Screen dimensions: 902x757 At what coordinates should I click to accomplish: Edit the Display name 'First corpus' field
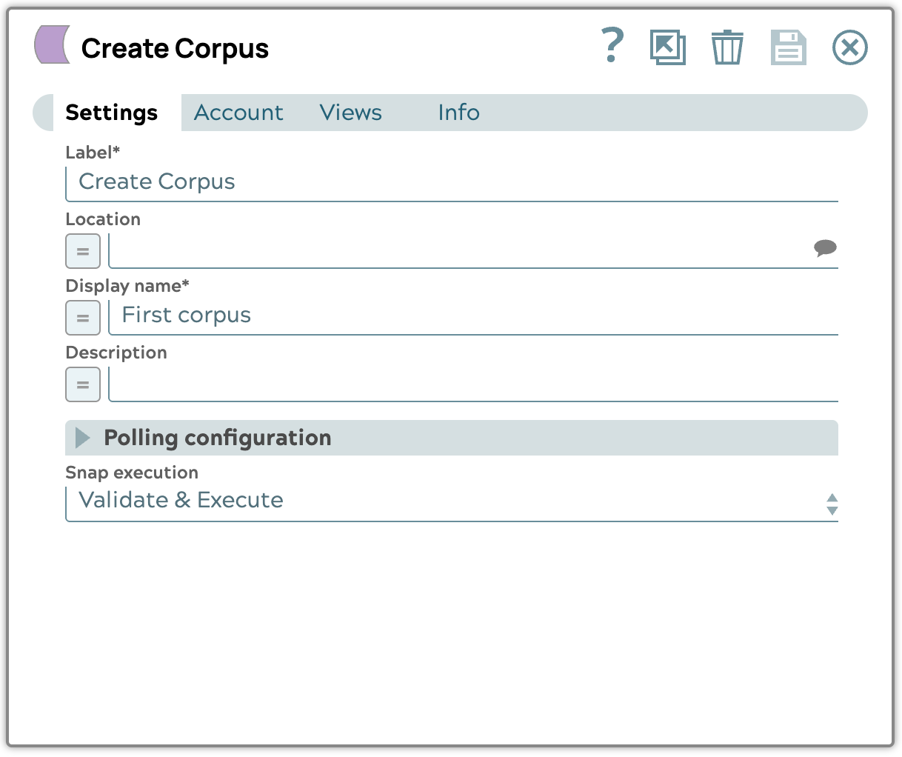coord(474,316)
